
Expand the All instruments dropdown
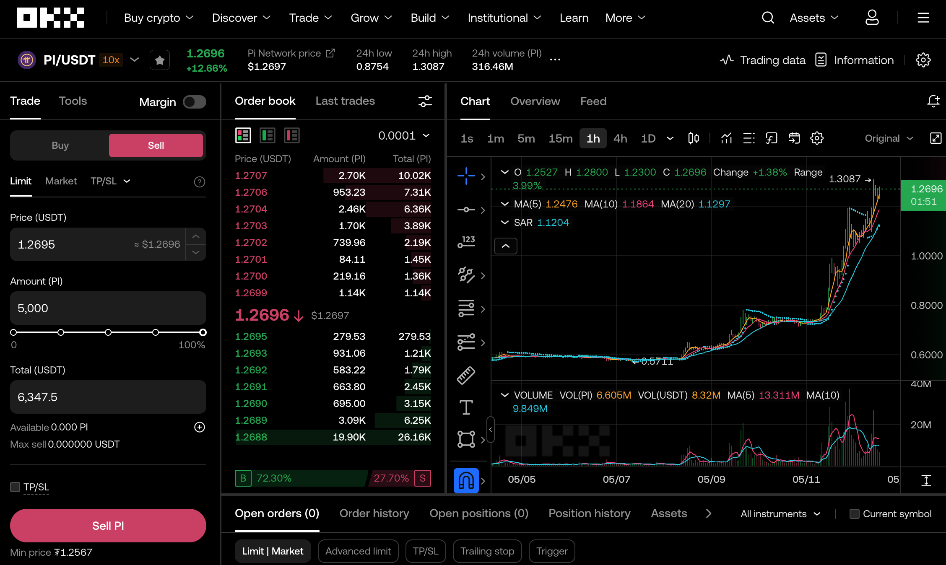pos(780,514)
